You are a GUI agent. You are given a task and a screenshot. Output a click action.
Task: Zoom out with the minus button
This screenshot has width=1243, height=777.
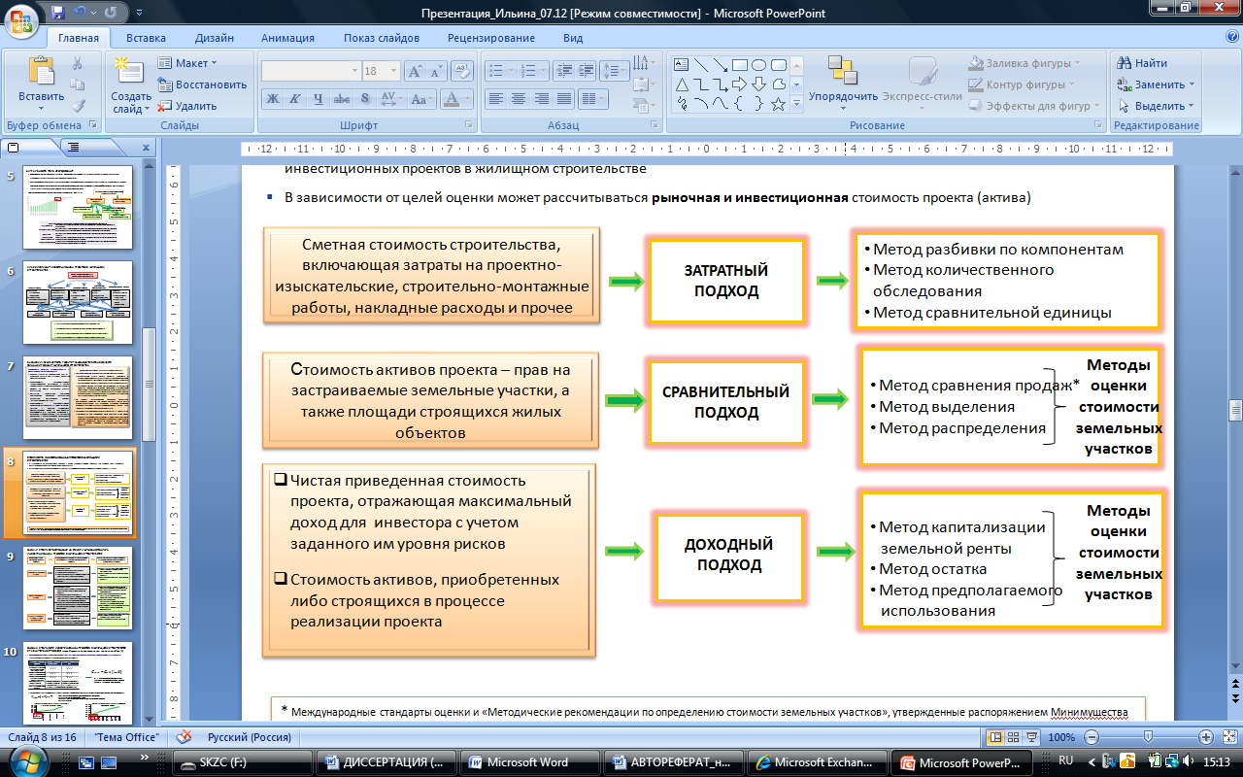coord(1090,737)
